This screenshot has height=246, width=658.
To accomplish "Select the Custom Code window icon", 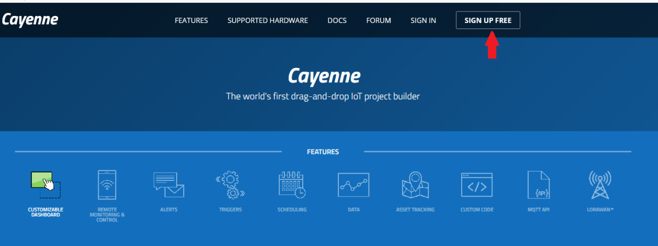I will [477, 185].
